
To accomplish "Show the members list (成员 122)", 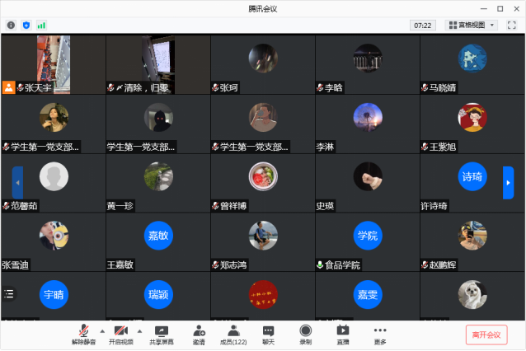I will (232, 334).
